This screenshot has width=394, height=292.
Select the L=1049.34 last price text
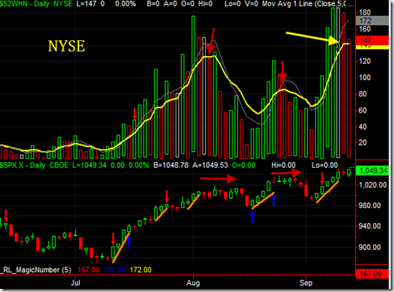point(89,165)
